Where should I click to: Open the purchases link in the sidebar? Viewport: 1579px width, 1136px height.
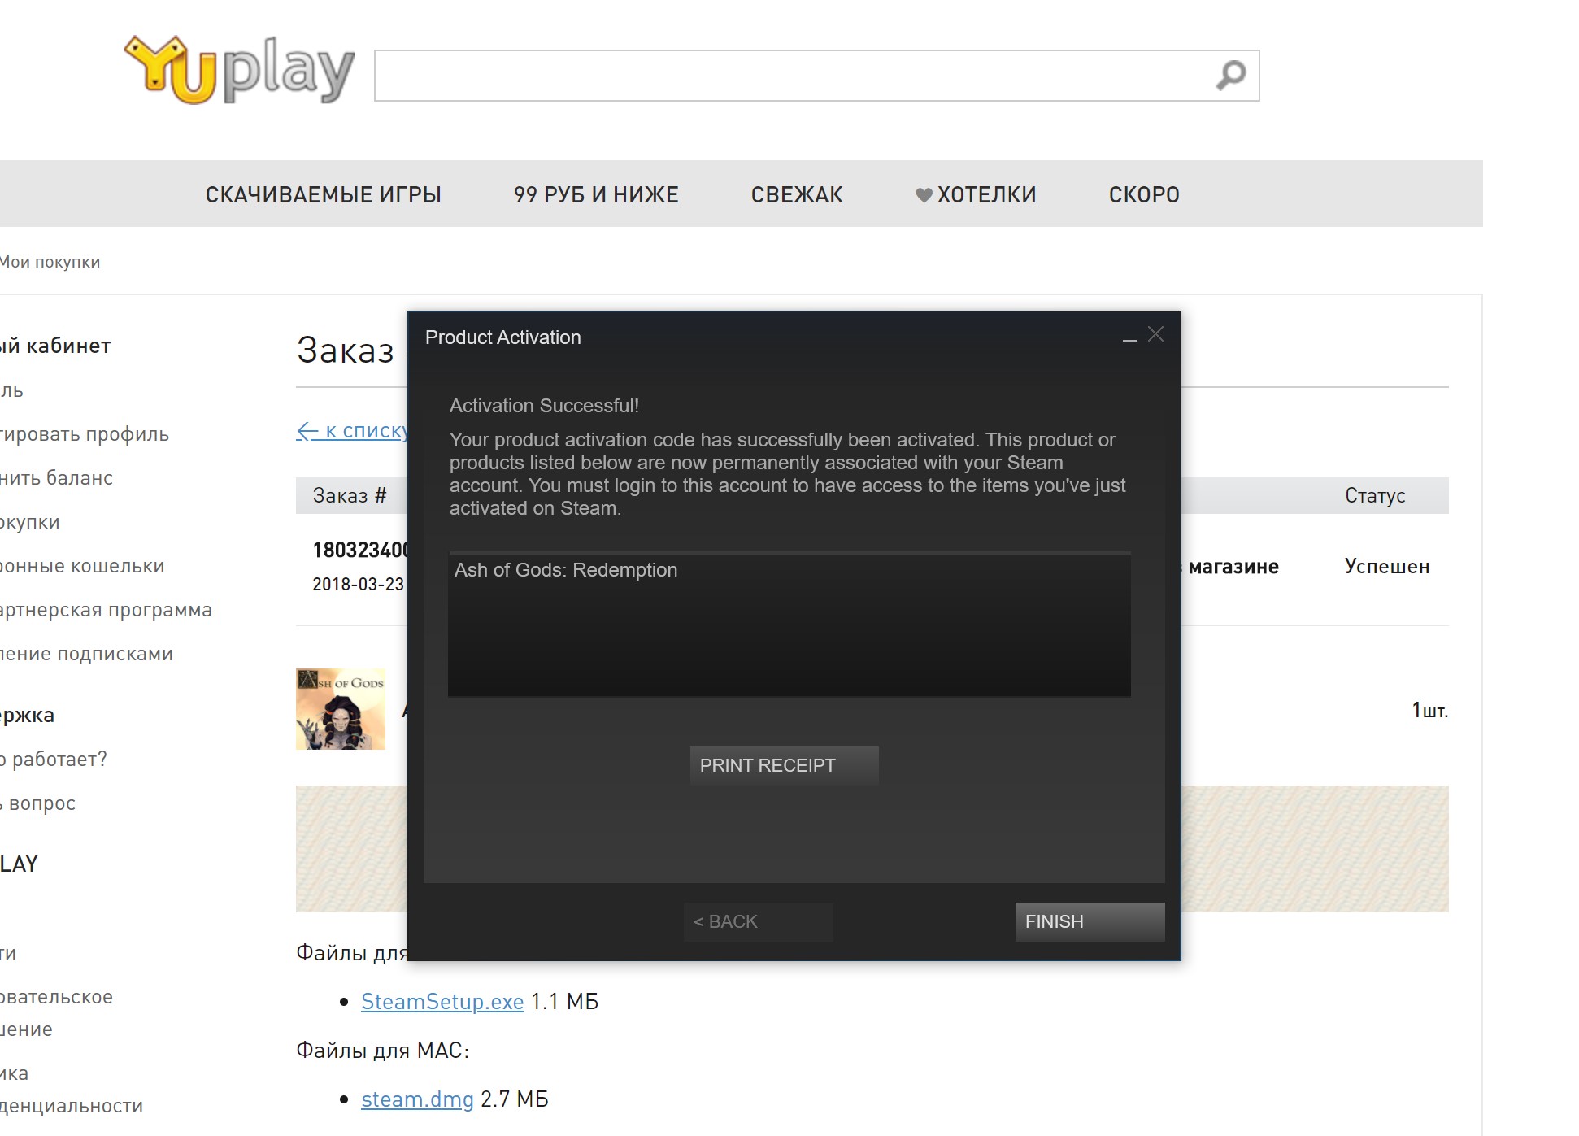pos(30,522)
